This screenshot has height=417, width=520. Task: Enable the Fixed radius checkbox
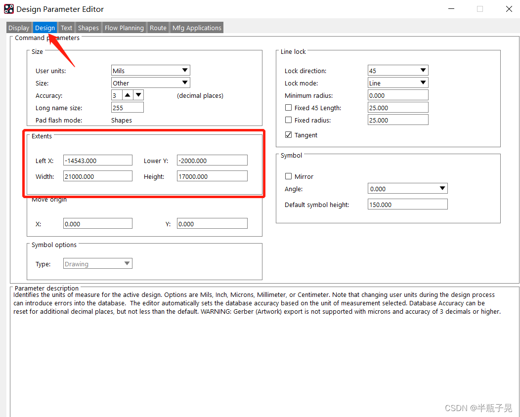click(288, 120)
